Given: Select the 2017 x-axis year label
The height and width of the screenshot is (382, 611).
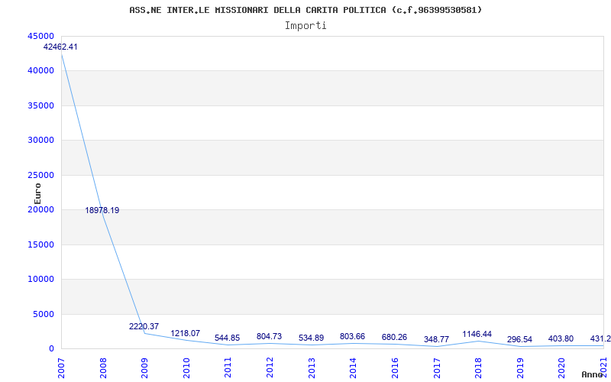Looking at the screenshot, I should point(436,367).
